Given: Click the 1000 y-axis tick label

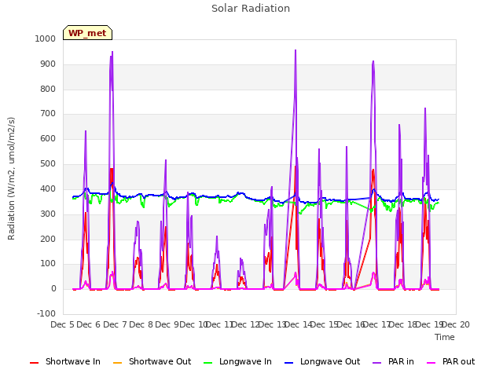Looking at the screenshot, I should (x=46, y=38).
